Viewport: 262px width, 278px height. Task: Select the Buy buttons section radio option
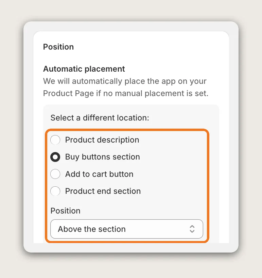click(55, 157)
